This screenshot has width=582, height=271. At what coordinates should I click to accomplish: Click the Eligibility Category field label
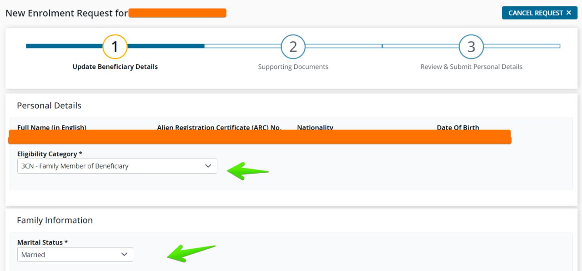click(x=50, y=154)
